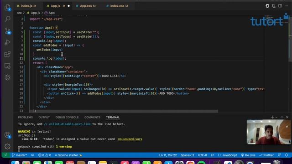292x164 pixels.
Task: Click the setTodos(input) line
Action: (x=50, y=50)
